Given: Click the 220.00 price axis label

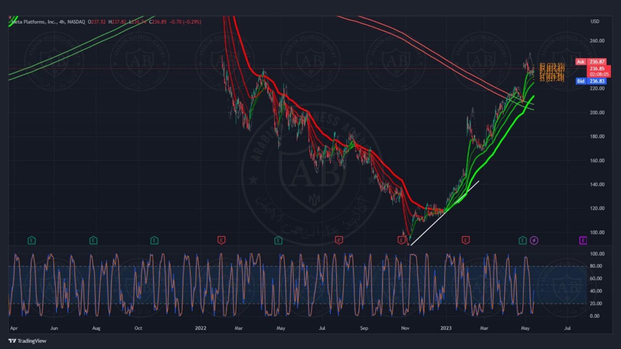Looking at the screenshot, I should 597,88.
